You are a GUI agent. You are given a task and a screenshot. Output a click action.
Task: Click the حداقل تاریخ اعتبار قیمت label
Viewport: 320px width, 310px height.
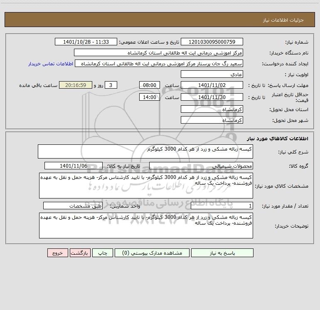(x=290, y=97)
